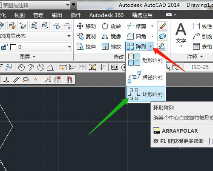Viewport: 213px width, 171px height.
Task: Switch to the 精选应用 ribbon tab
Action: (x=142, y=15)
